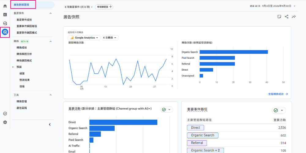Open the date range dropdown

point(273,6)
